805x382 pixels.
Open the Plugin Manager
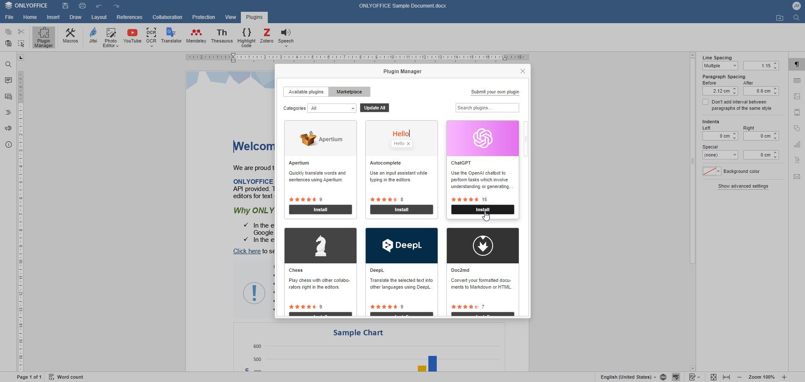tap(43, 37)
